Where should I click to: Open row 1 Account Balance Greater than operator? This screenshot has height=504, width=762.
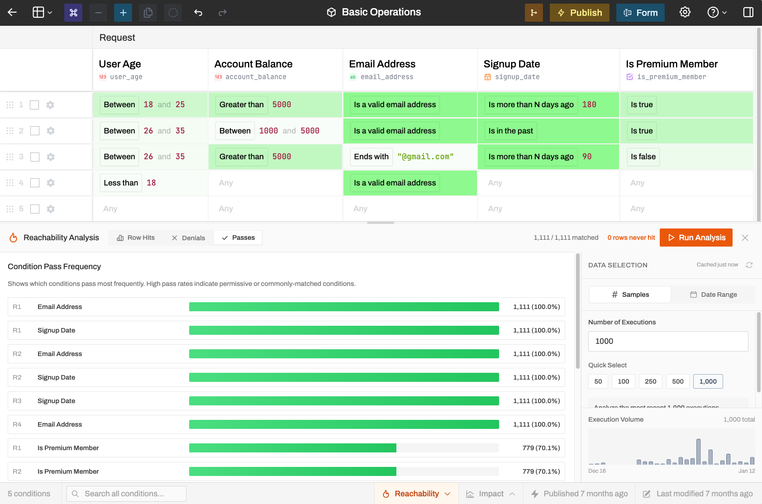tap(241, 105)
